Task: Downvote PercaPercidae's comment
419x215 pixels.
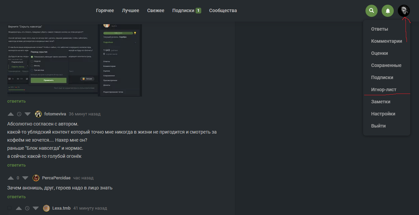Action: point(25,178)
